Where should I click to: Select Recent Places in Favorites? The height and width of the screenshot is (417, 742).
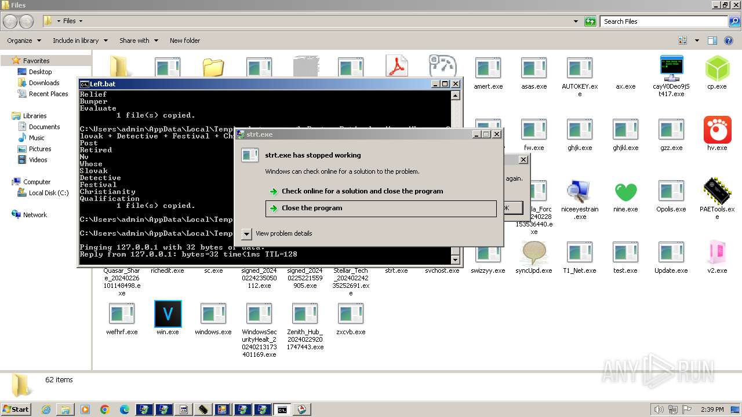coord(48,94)
